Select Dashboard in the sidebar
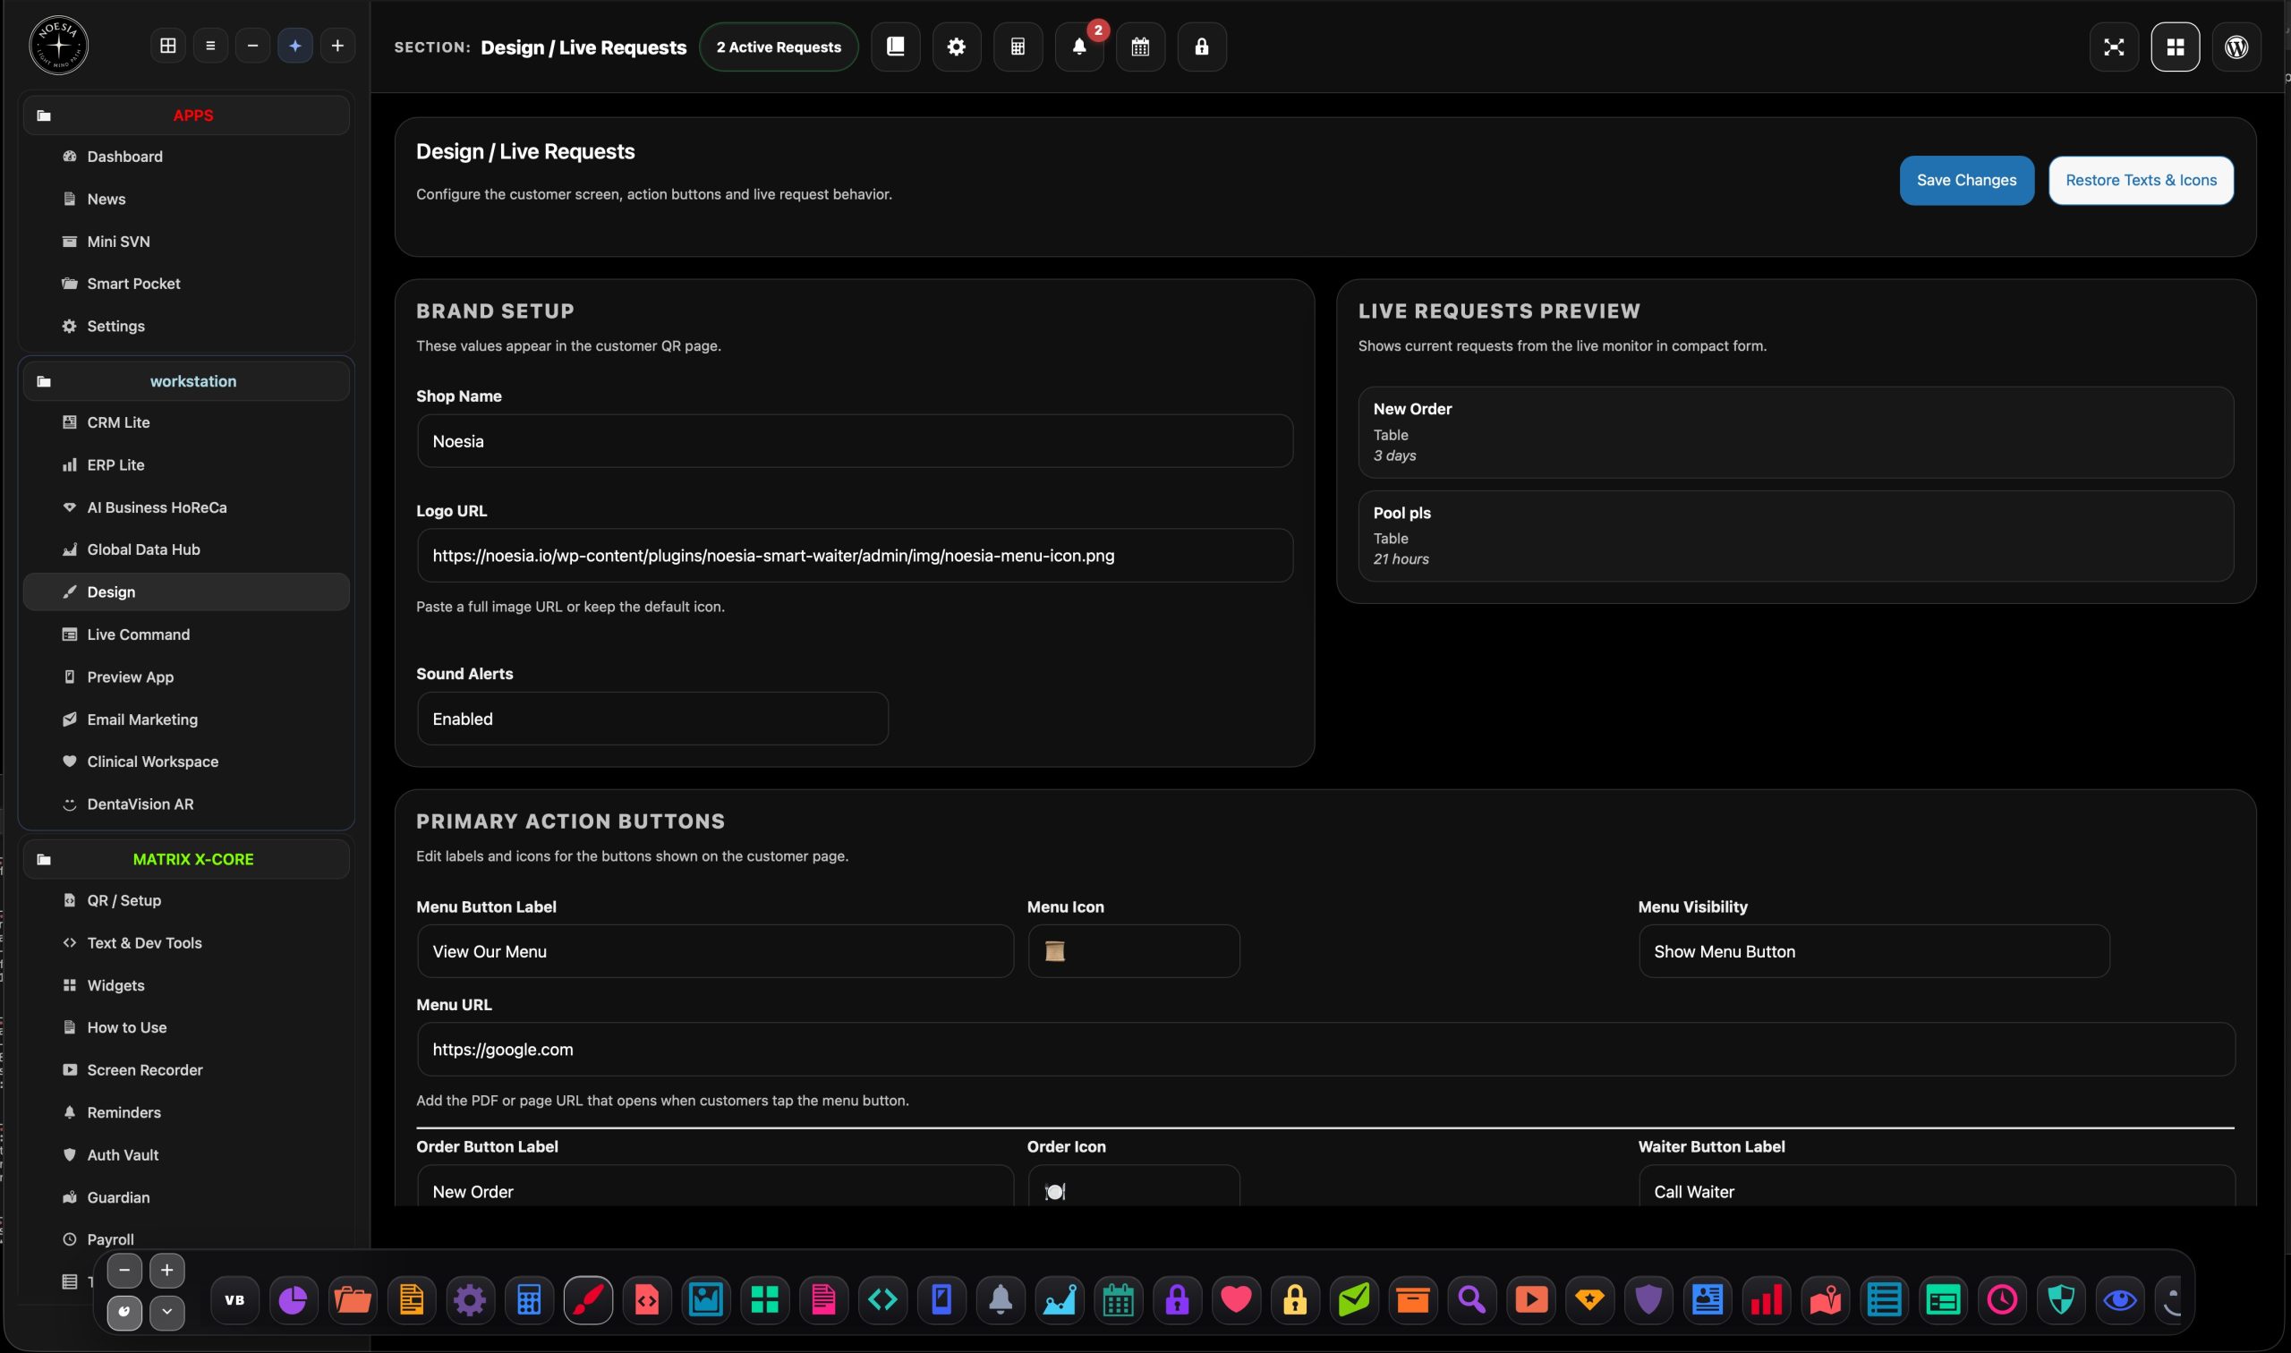This screenshot has height=1353, width=2291. tap(186, 157)
